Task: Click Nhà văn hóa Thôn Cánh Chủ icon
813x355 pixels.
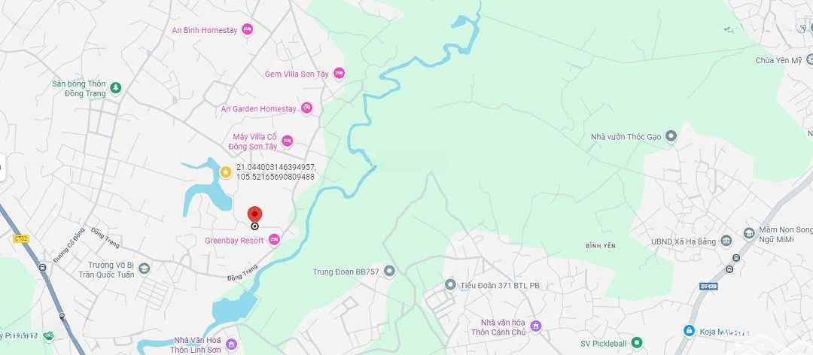Action: [536, 326]
